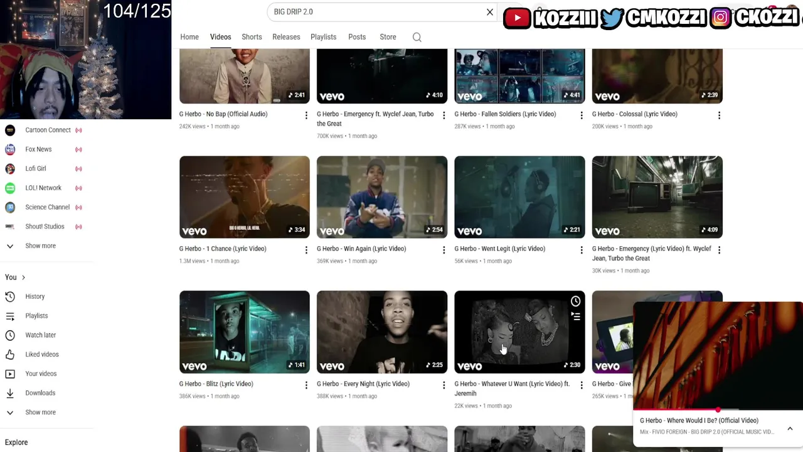Seek using the miniplayer red progress bar
The image size is (803, 452).
[718, 410]
